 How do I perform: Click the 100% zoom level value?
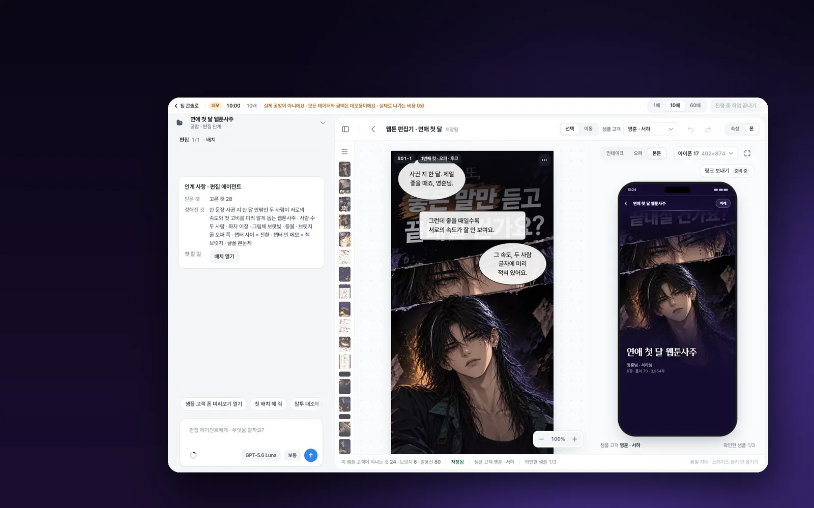click(x=558, y=439)
